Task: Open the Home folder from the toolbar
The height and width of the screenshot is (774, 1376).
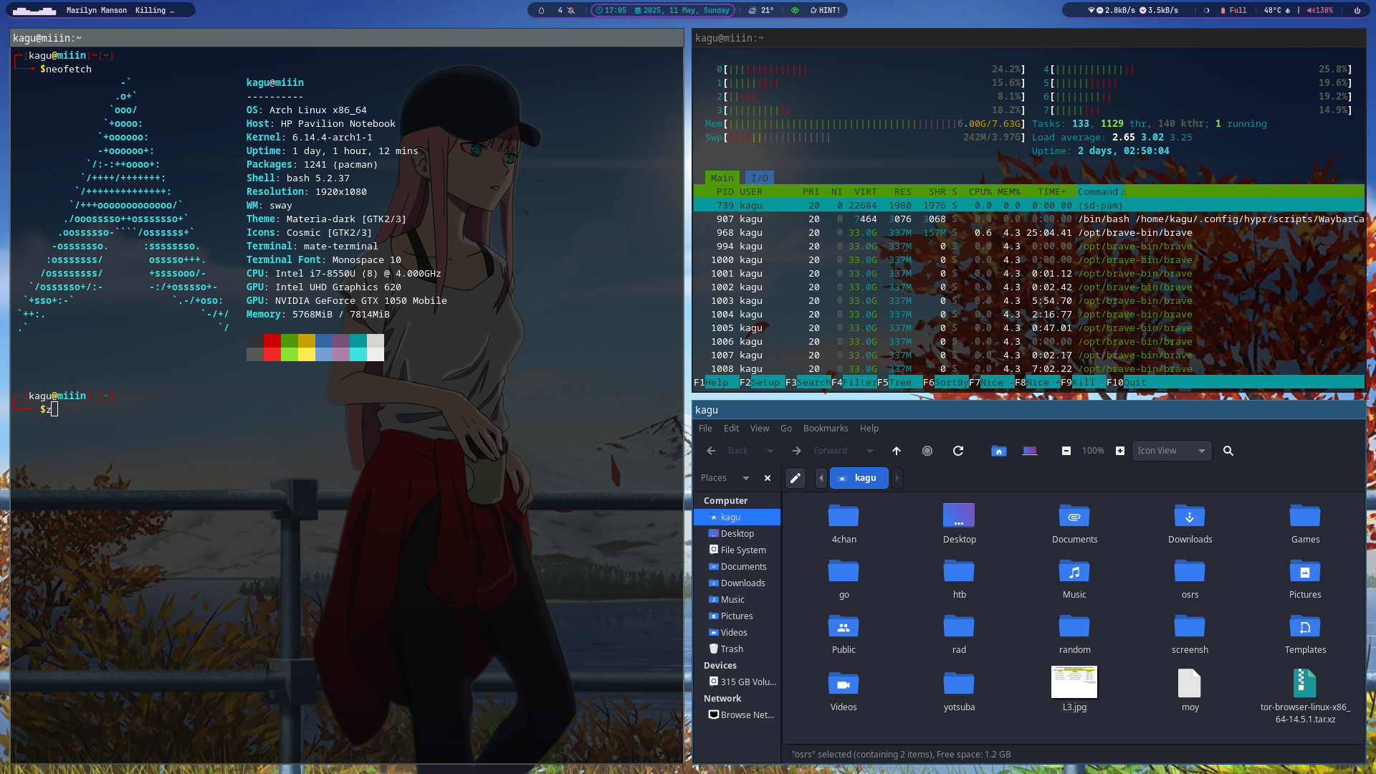Action: pos(998,451)
